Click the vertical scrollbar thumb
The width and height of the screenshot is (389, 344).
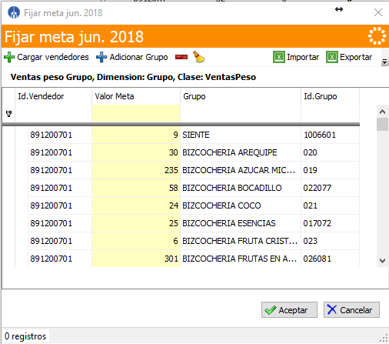point(382,125)
